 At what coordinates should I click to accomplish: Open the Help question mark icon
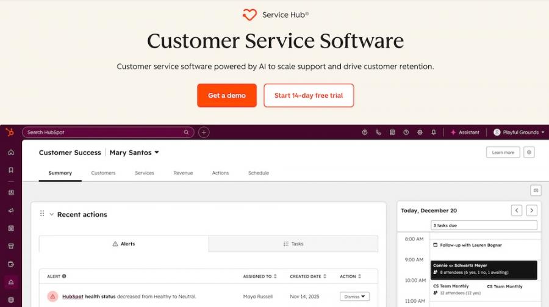click(406, 132)
